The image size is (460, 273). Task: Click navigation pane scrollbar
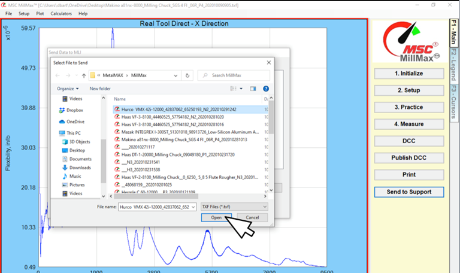tap(103, 160)
